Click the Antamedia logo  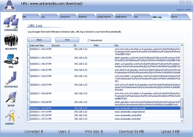click(x=9, y=6)
